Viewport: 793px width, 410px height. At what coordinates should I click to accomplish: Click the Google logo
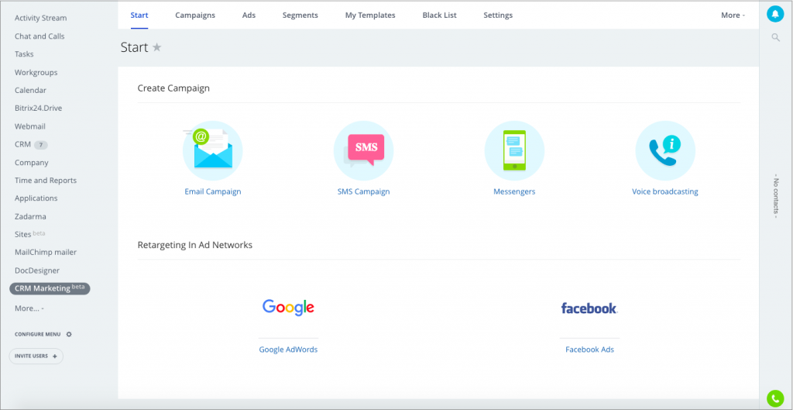point(288,307)
